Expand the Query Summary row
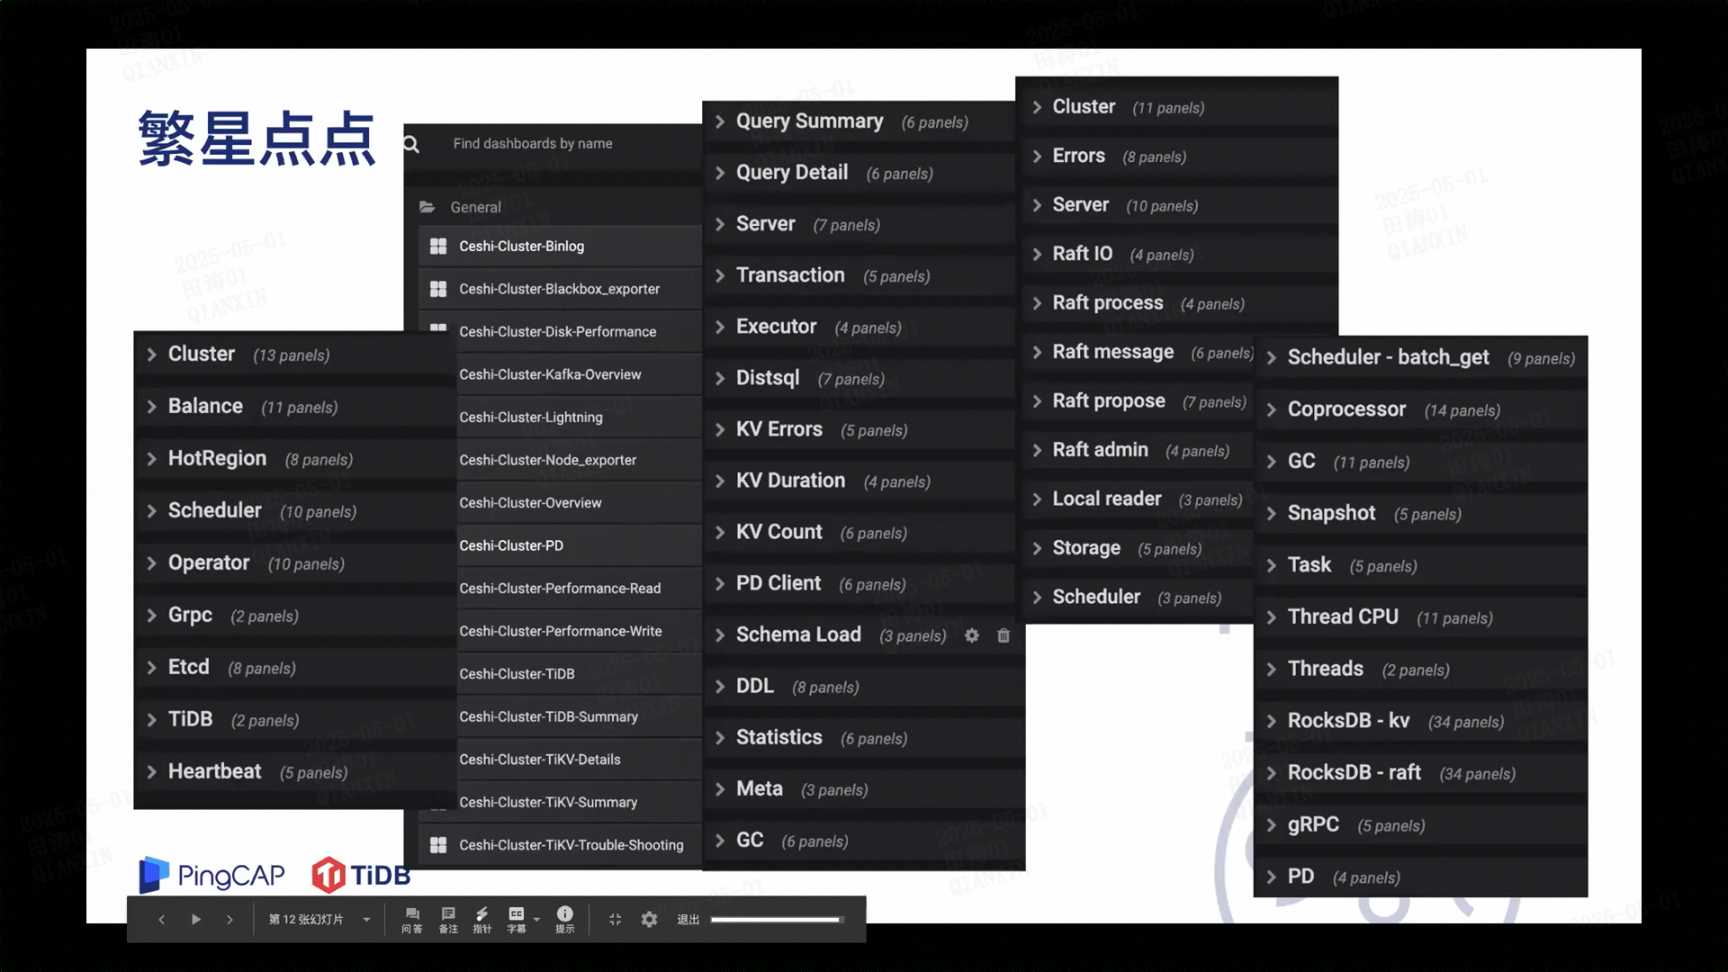The width and height of the screenshot is (1728, 972). (x=809, y=121)
